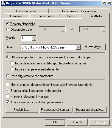The image size is (112, 128).
Task: Decrease the Priorità value with down arrow
Action: [x=34, y=39]
